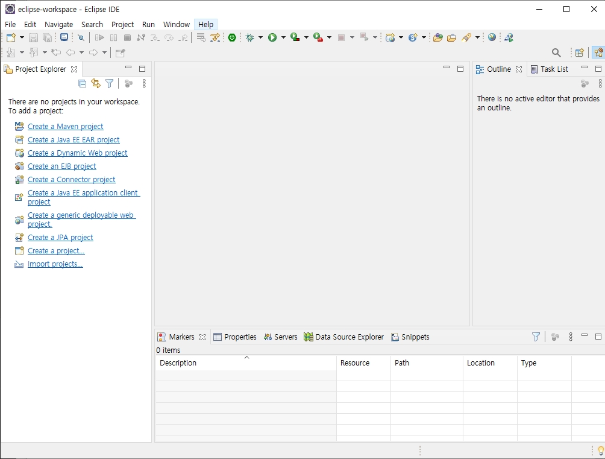This screenshot has height=459, width=605.
Task: Open Back history dropdown arrow
Action: tap(81, 52)
